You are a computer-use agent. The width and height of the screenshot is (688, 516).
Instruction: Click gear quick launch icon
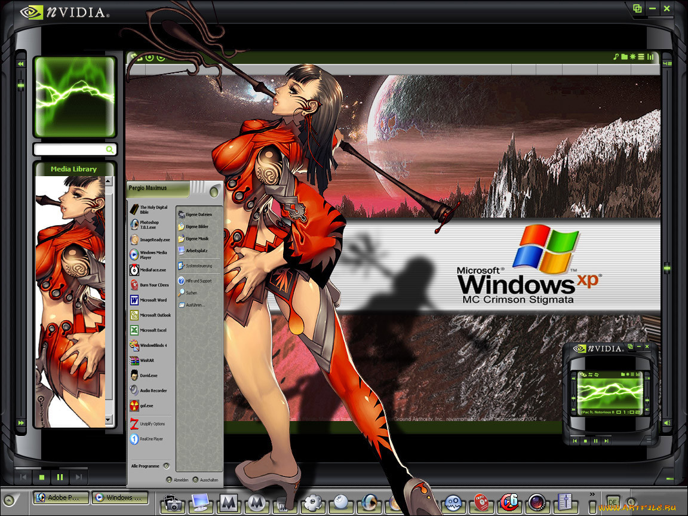click(313, 503)
